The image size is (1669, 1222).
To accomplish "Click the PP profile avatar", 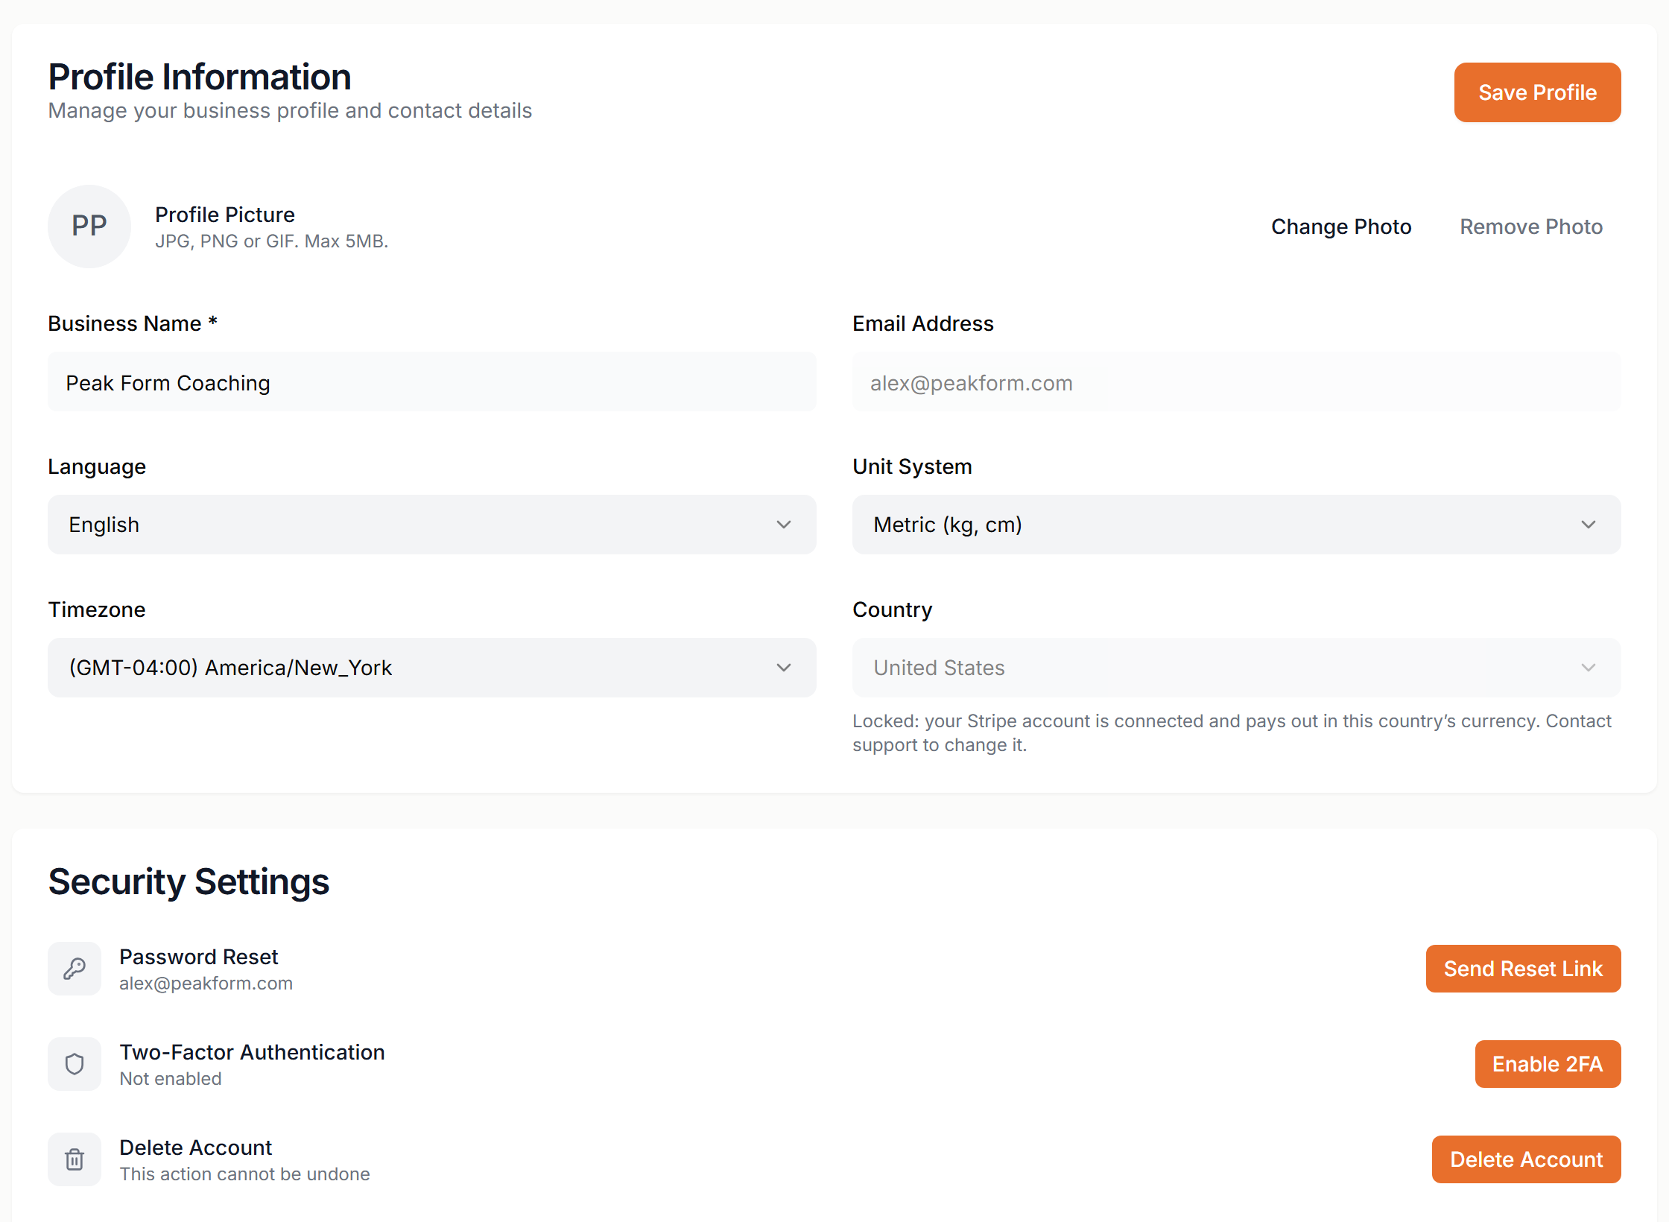I will point(89,227).
